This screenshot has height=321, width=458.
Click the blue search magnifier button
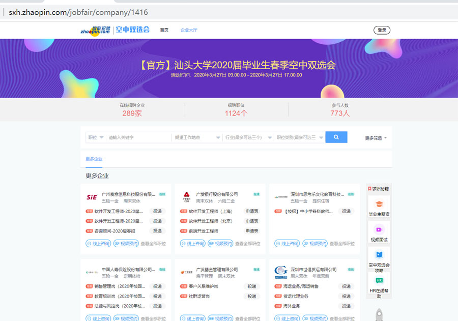tap(336, 137)
